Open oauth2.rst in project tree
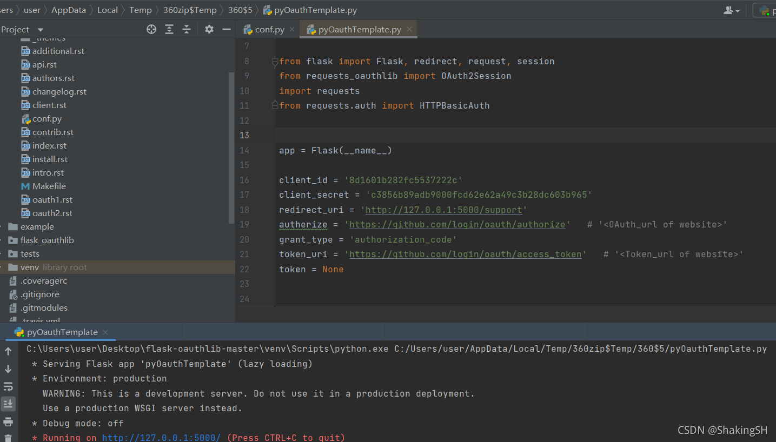 pos(52,213)
